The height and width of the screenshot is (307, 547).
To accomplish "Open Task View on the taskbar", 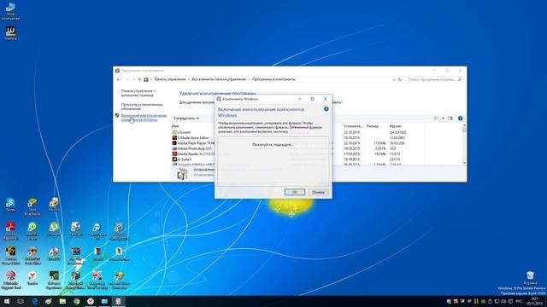I will pos(21,301).
